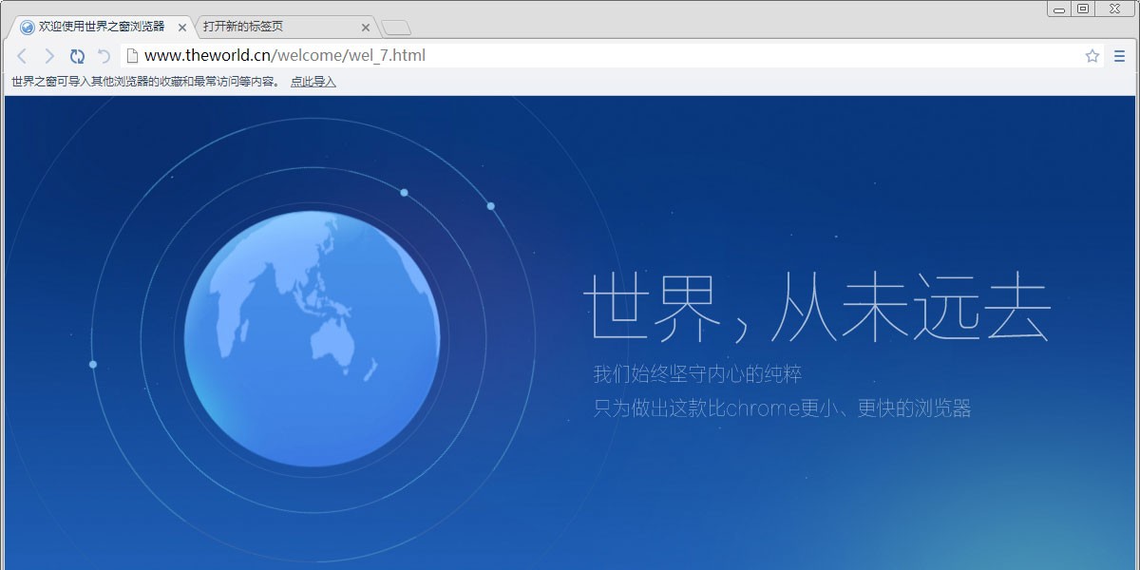
Task: Close the 打开新的标签页 tab
Action: [x=366, y=27]
